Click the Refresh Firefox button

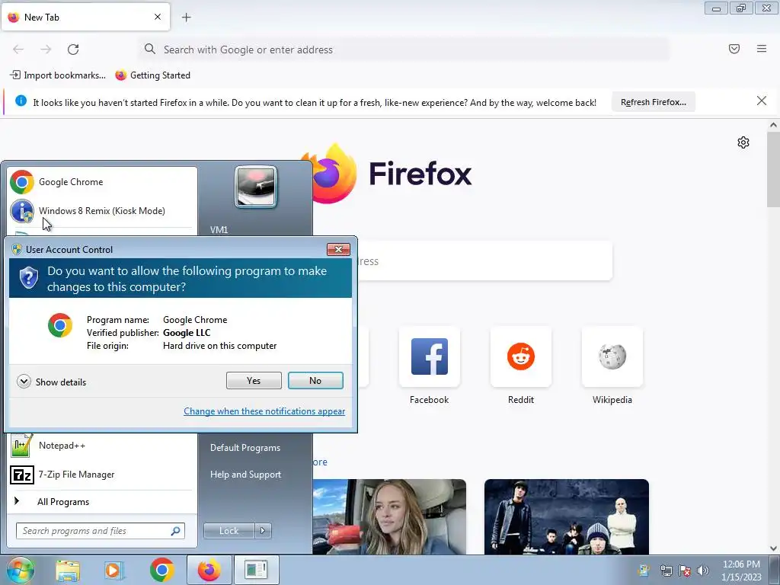(653, 102)
